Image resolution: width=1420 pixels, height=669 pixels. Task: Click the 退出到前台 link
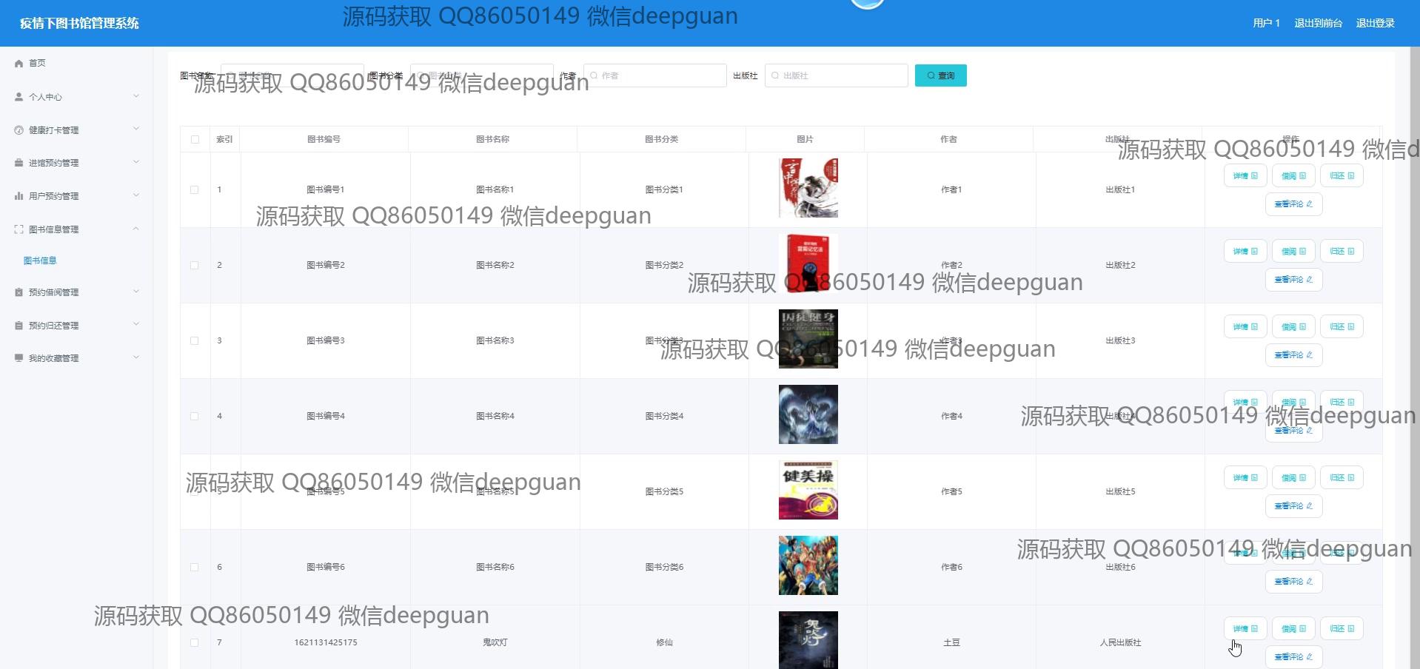1318,23
